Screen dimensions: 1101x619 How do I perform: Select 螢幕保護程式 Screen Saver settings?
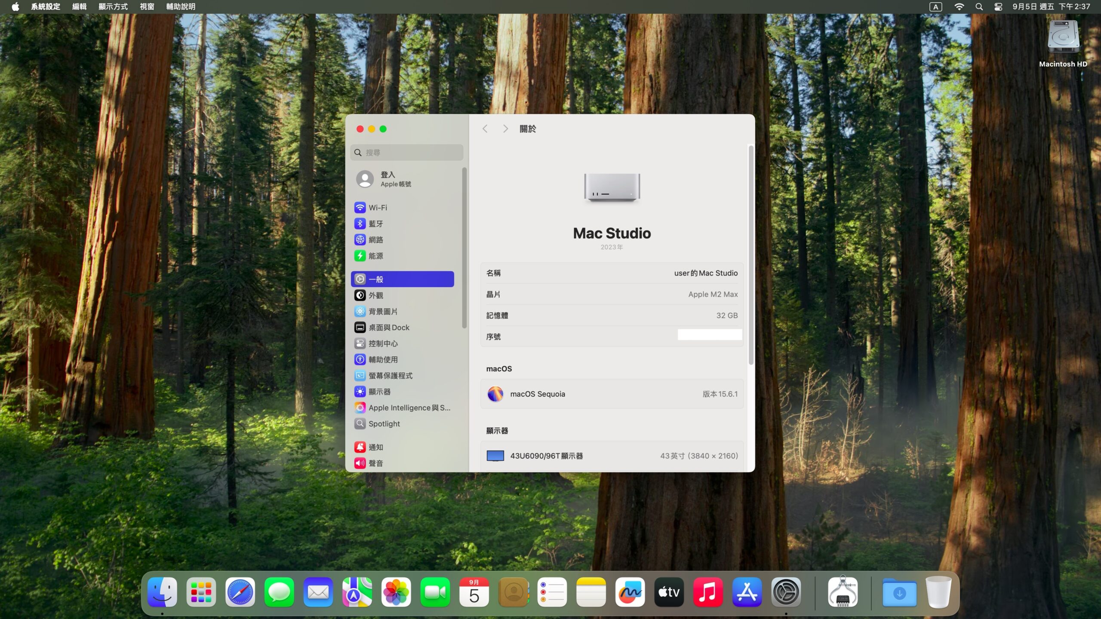[x=403, y=376]
